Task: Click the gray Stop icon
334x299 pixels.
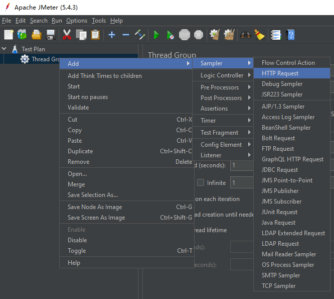Action: point(185,35)
